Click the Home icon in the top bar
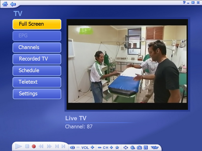This screenshot has width=202, height=151. pyautogui.click(x=5, y=4)
